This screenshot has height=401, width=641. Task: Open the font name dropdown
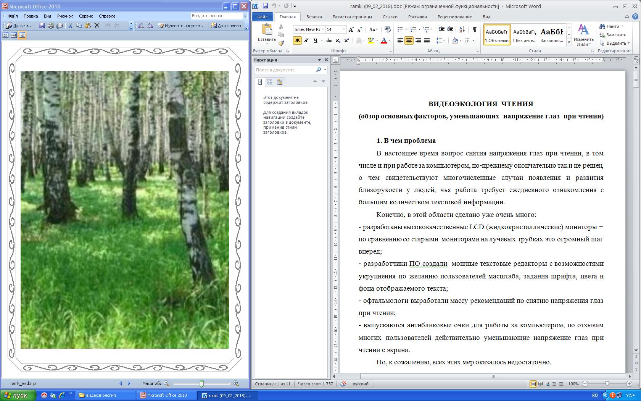[323, 29]
